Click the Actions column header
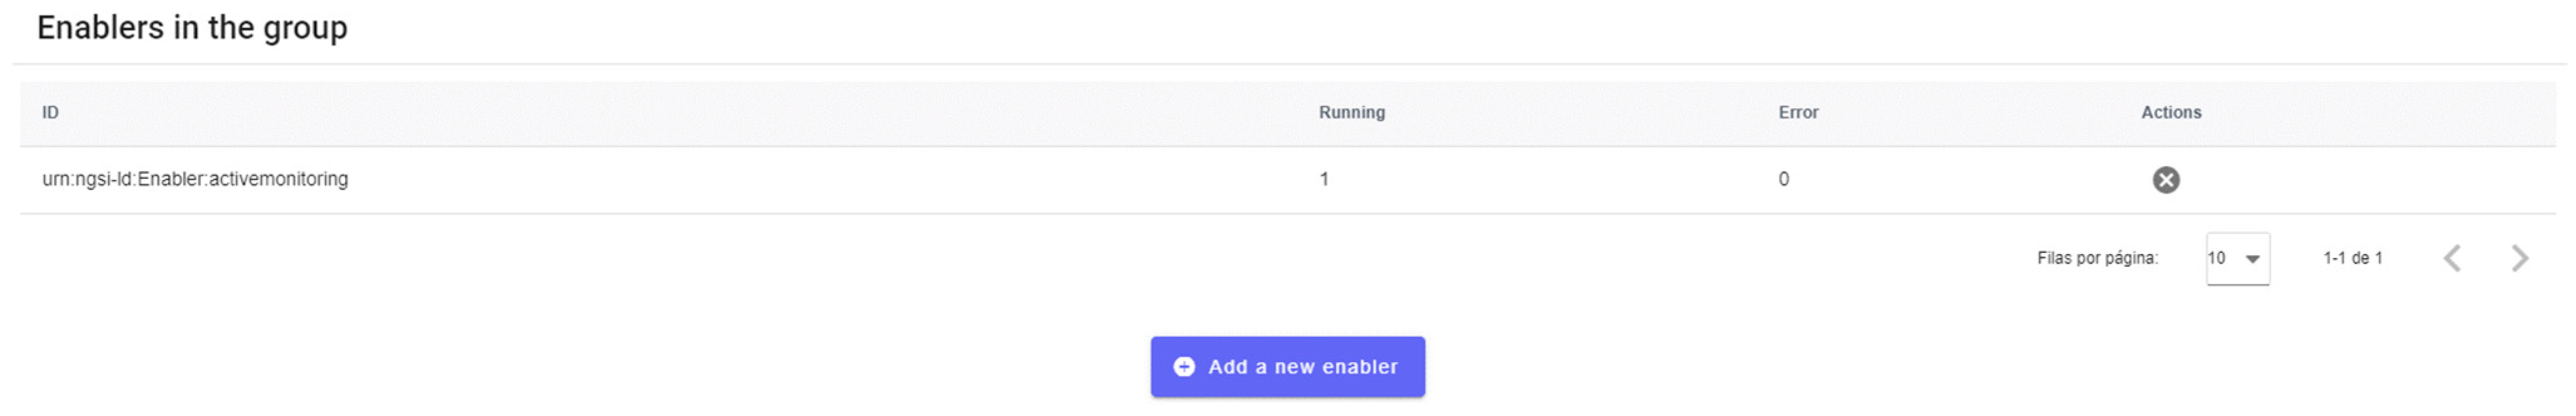Screen dimensions: 2576x416 click(x=2171, y=112)
